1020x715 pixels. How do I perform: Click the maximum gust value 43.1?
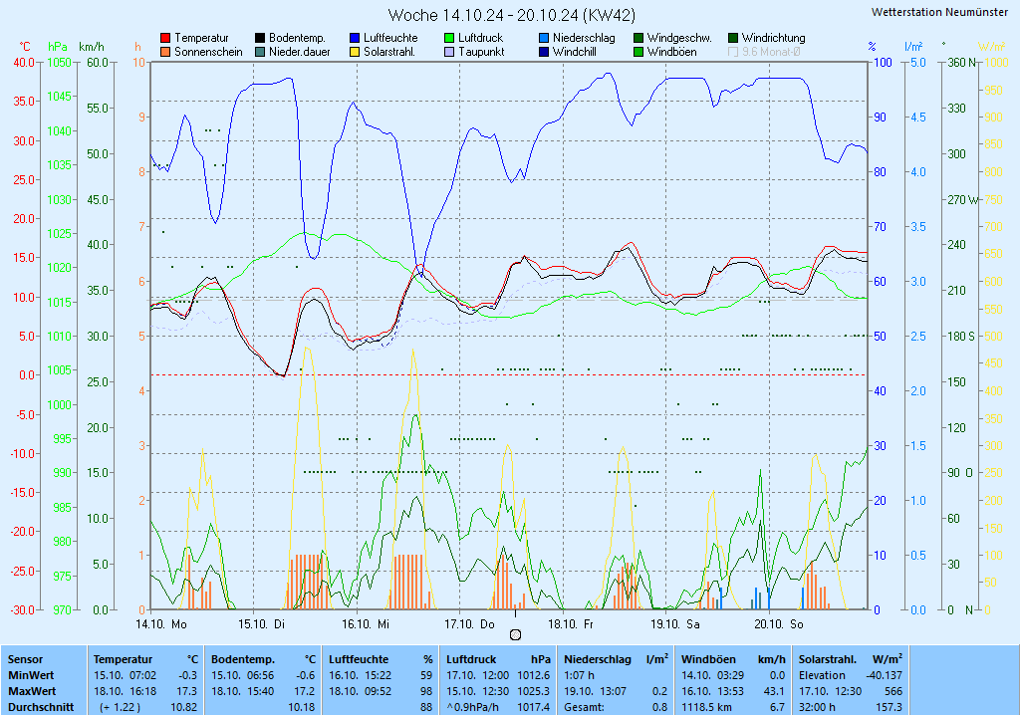(775, 691)
